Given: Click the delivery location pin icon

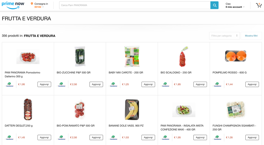Looking at the screenshot, I should [x=32, y=4].
